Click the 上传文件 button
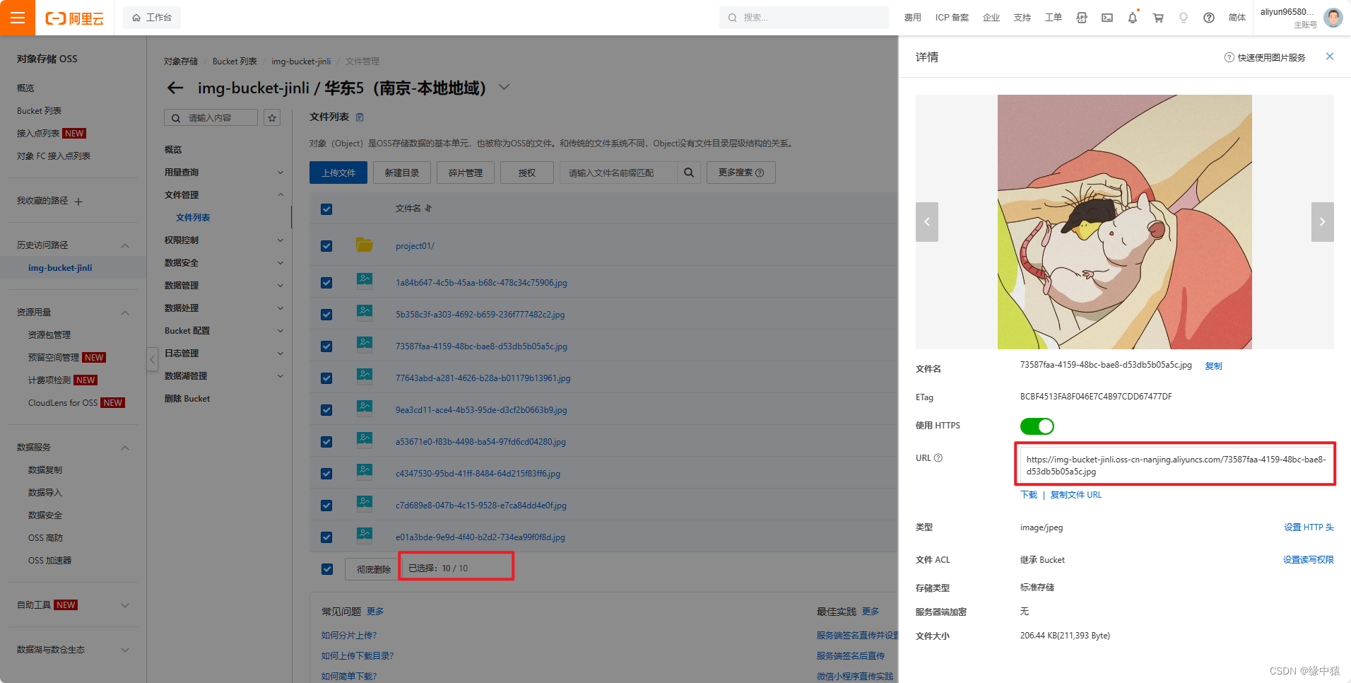Screen dimensions: 1351x683 click(338, 173)
